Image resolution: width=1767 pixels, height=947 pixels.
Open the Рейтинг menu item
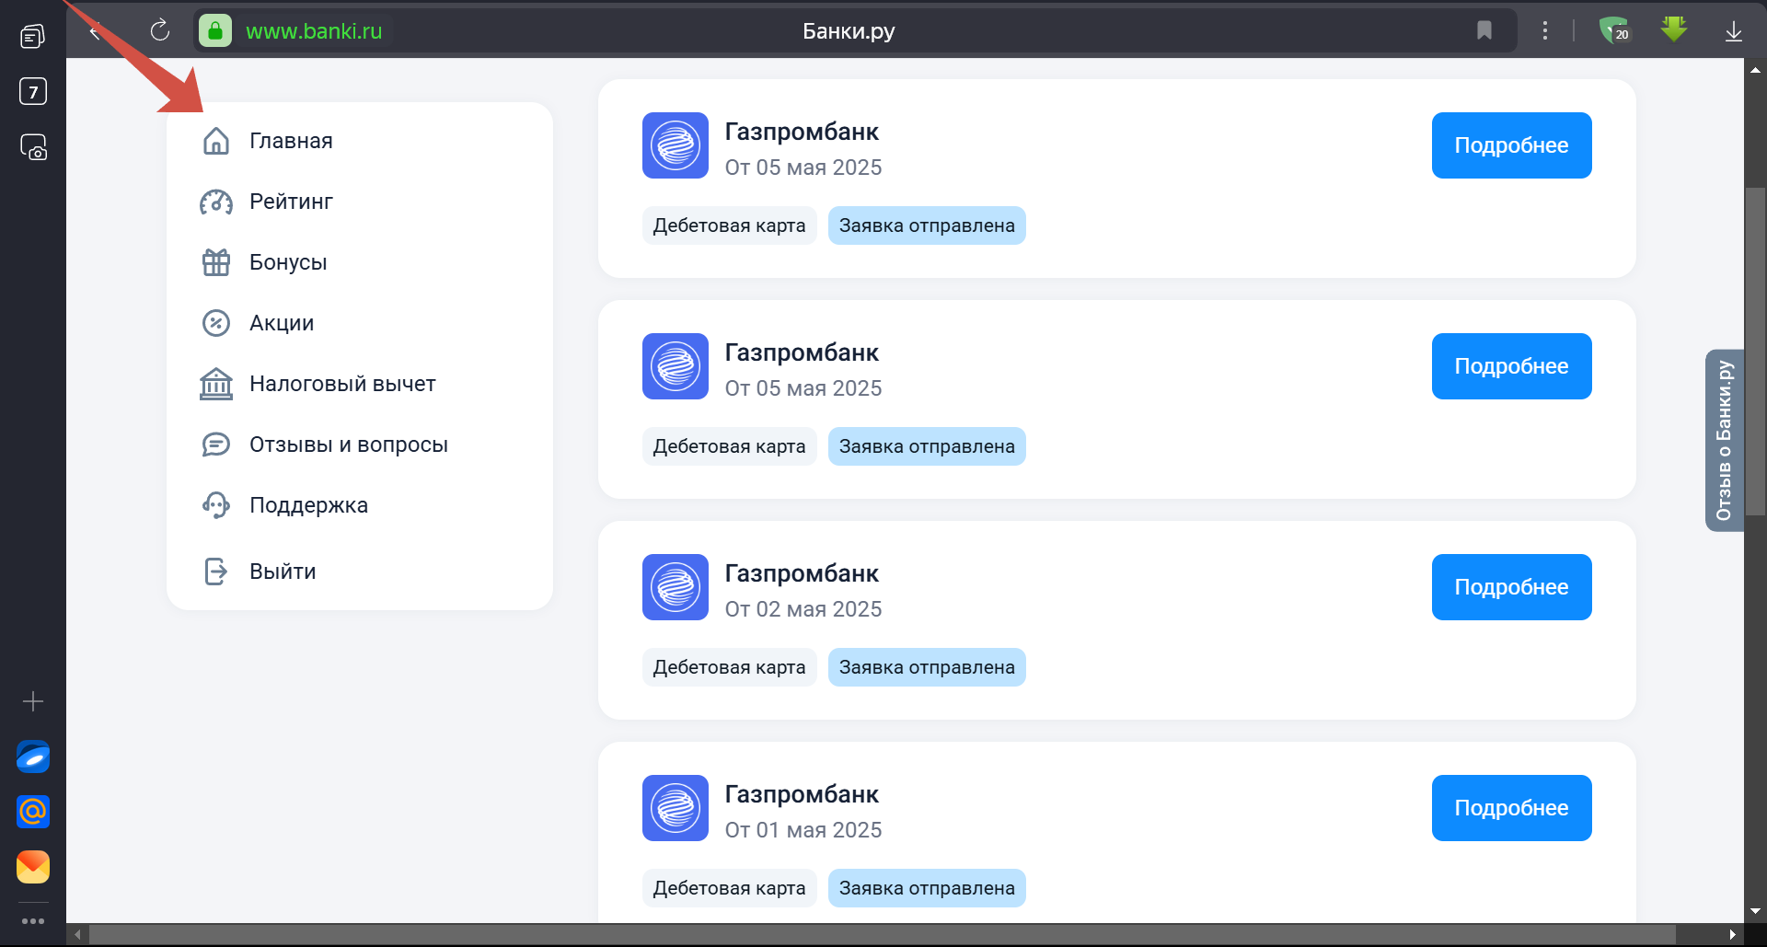(291, 202)
